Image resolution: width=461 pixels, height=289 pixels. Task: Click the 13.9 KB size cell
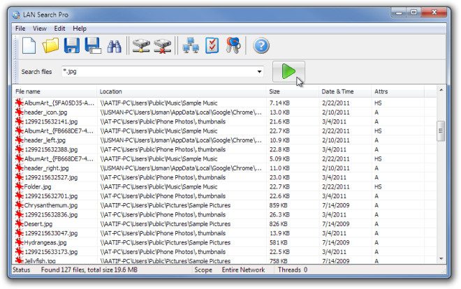pyautogui.click(x=279, y=233)
